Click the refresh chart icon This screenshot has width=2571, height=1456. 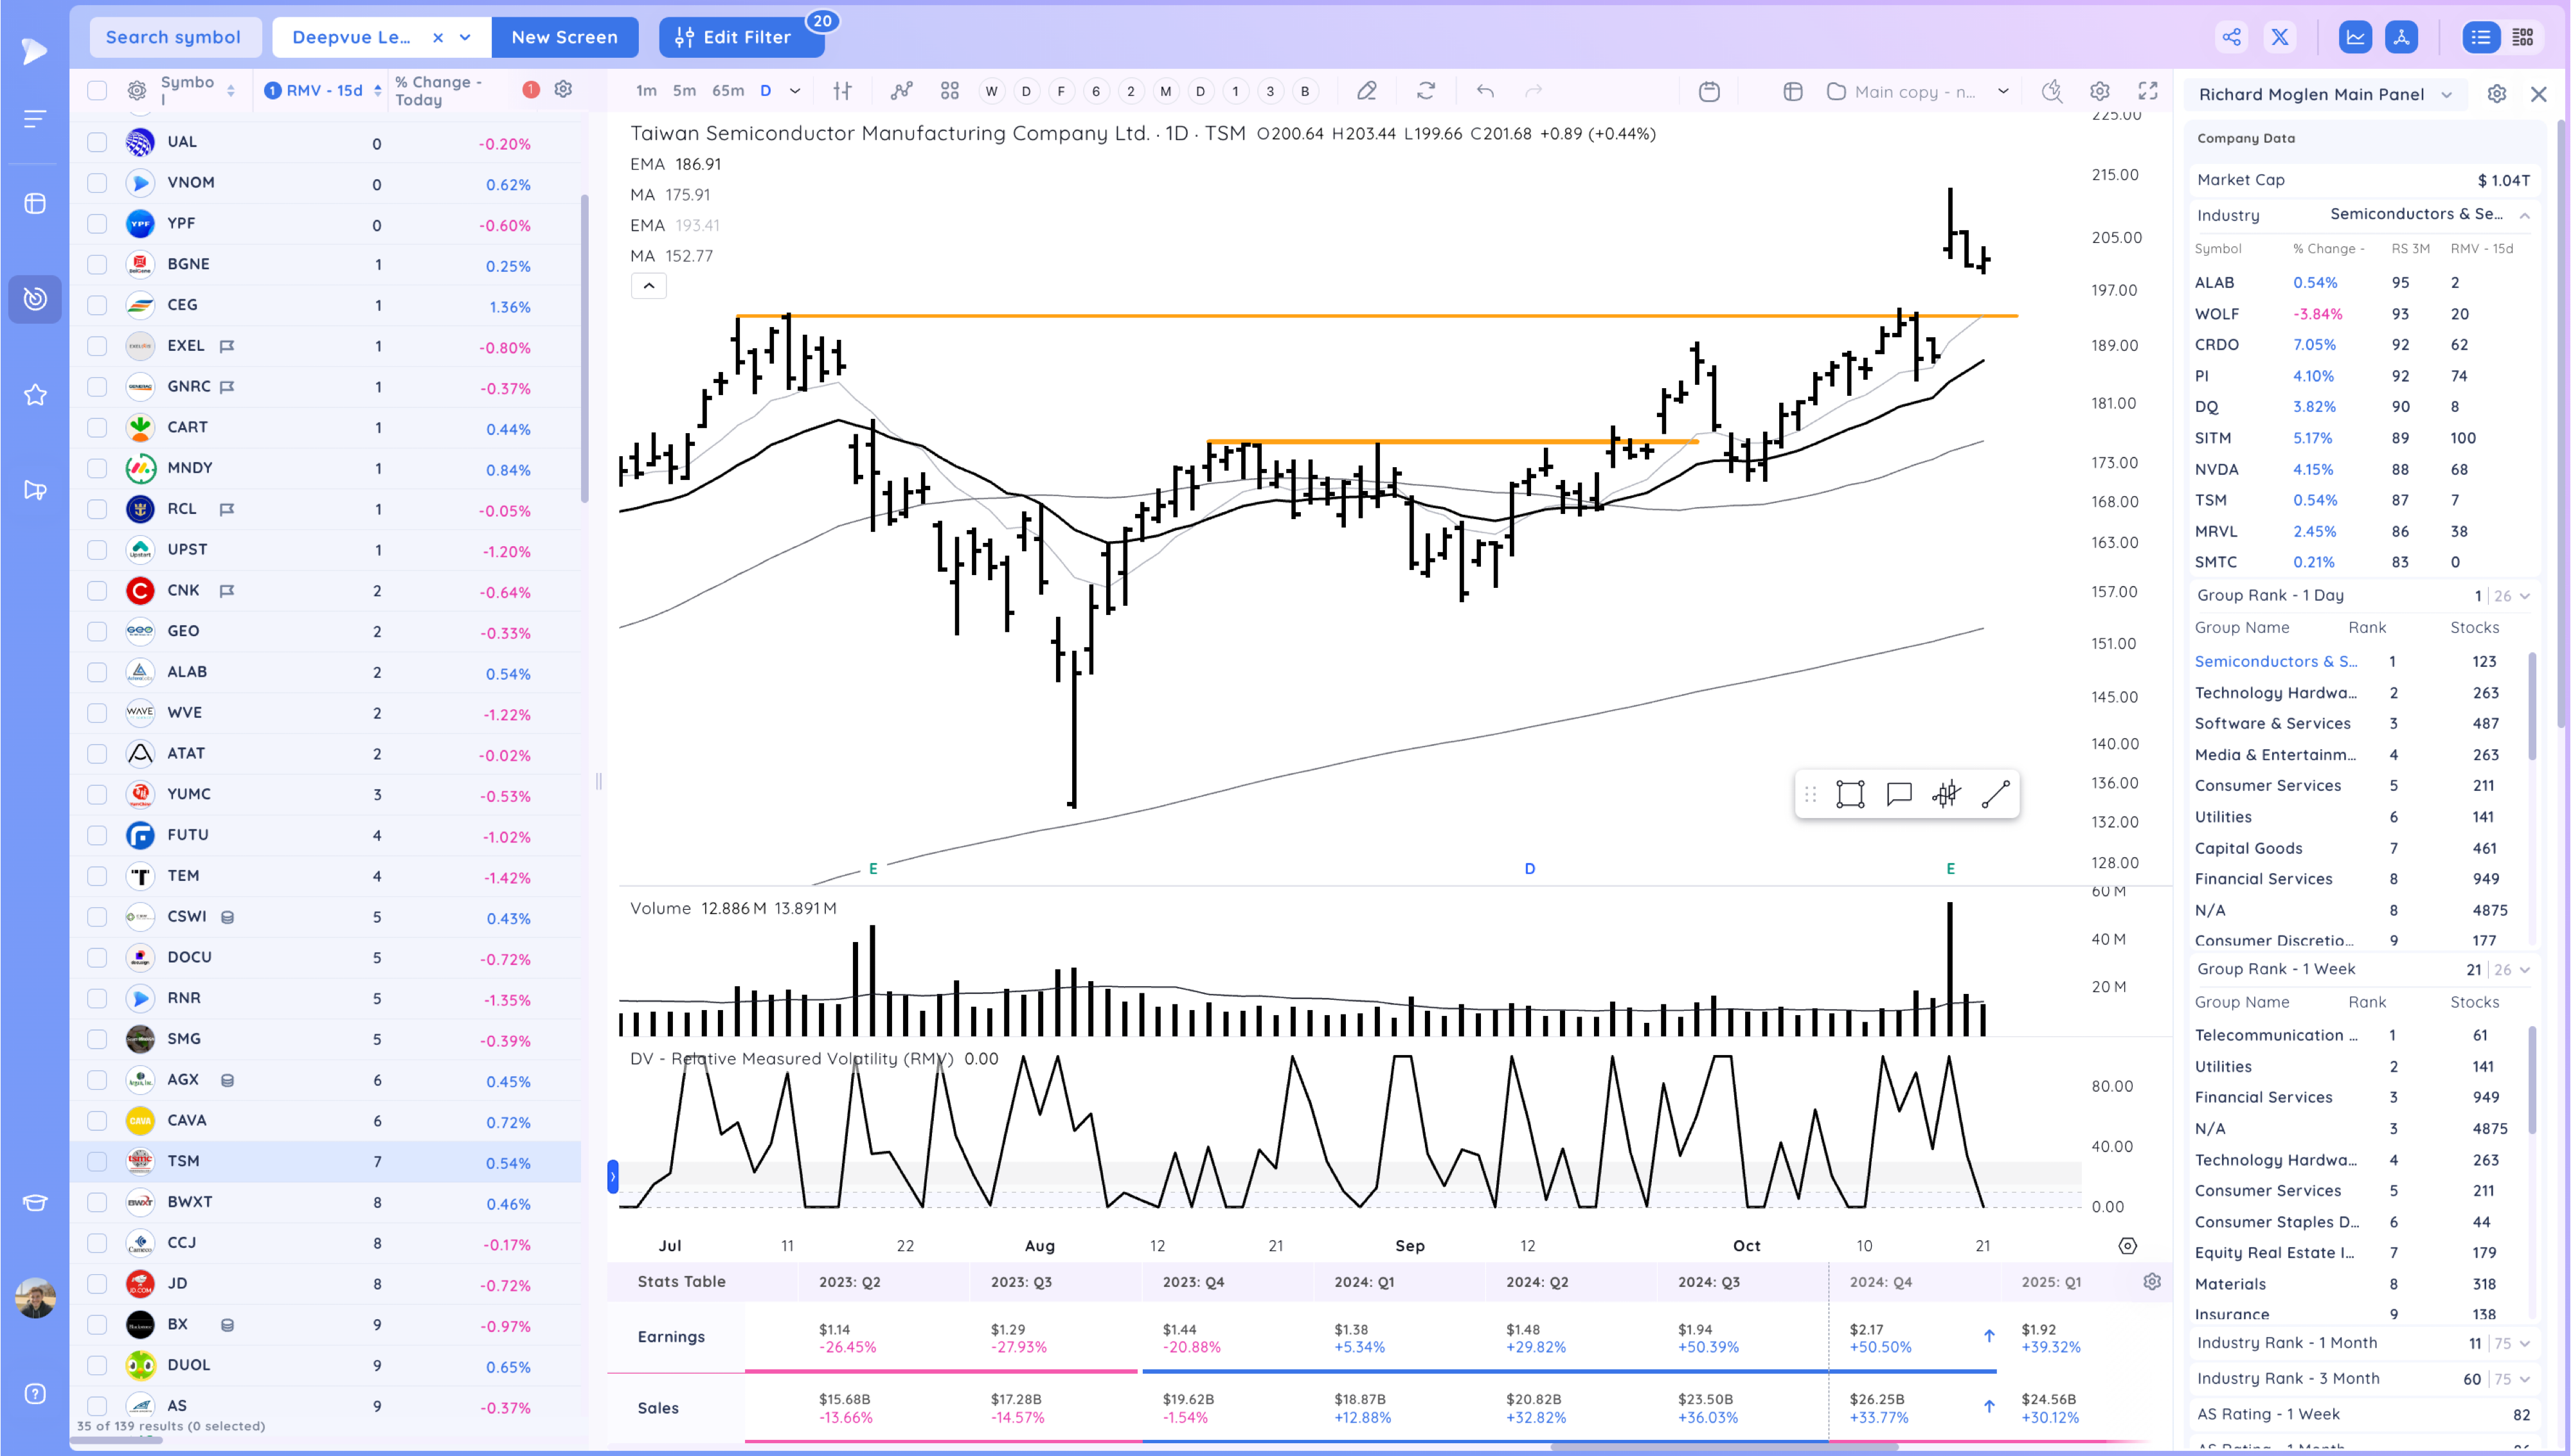pos(1426,91)
